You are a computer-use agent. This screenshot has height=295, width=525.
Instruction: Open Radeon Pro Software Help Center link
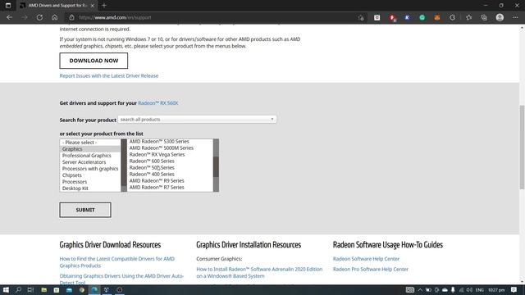click(370, 270)
